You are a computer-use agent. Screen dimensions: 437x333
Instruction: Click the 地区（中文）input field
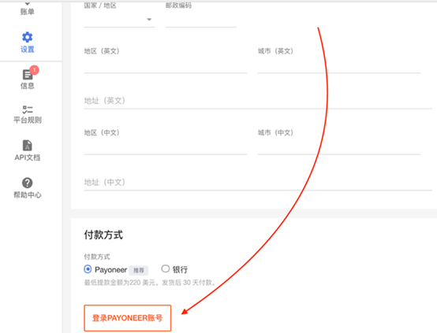point(166,147)
